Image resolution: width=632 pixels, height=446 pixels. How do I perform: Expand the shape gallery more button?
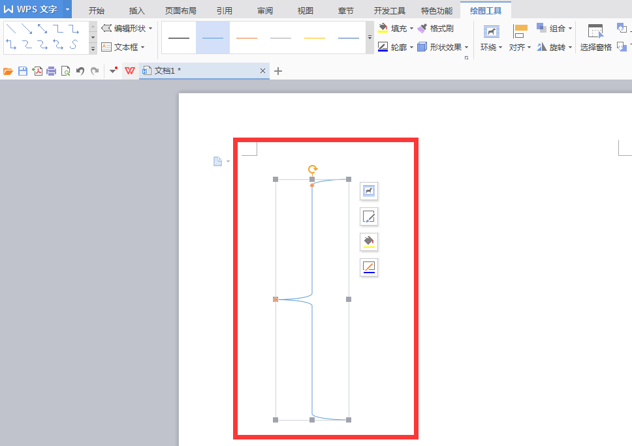(x=93, y=49)
